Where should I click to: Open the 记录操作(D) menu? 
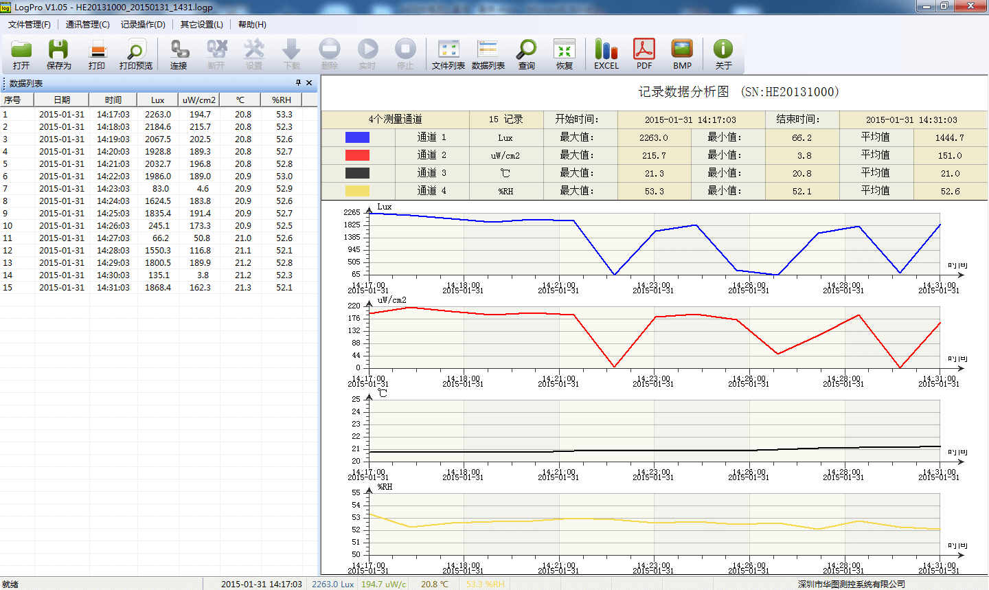[x=143, y=25]
